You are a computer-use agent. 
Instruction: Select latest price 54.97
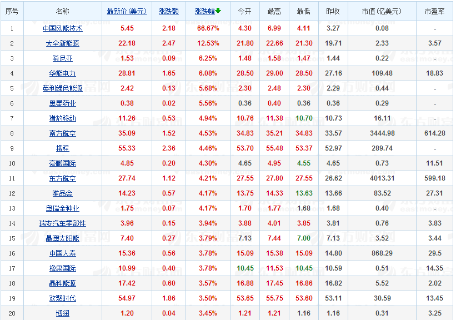(127, 298)
